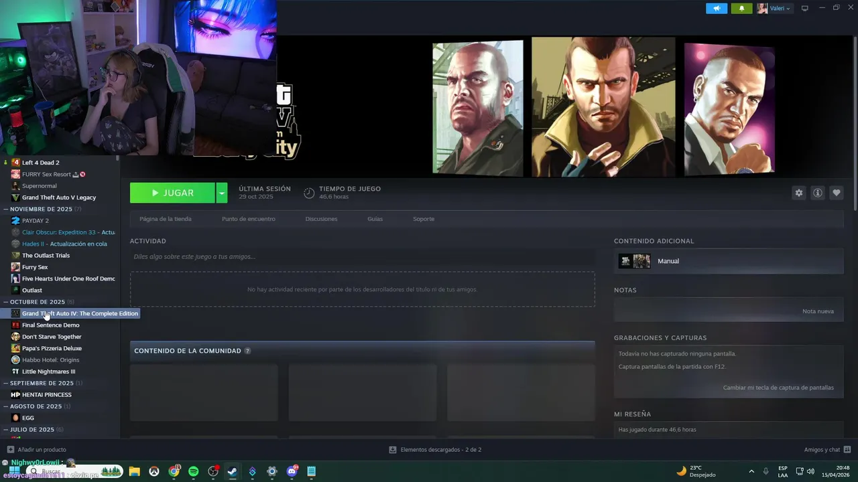Image resolution: width=858 pixels, height=482 pixels.
Task: Open Punto de encuentro tab
Action: (x=249, y=219)
